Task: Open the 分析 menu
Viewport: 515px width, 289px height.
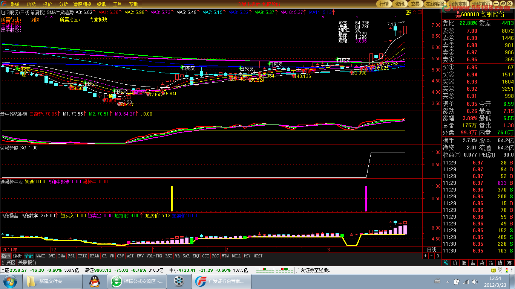Action: [64, 4]
